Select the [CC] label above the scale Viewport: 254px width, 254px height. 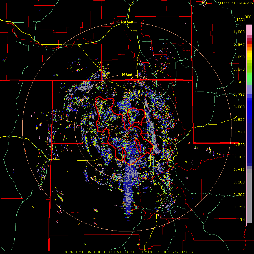click(x=241, y=19)
